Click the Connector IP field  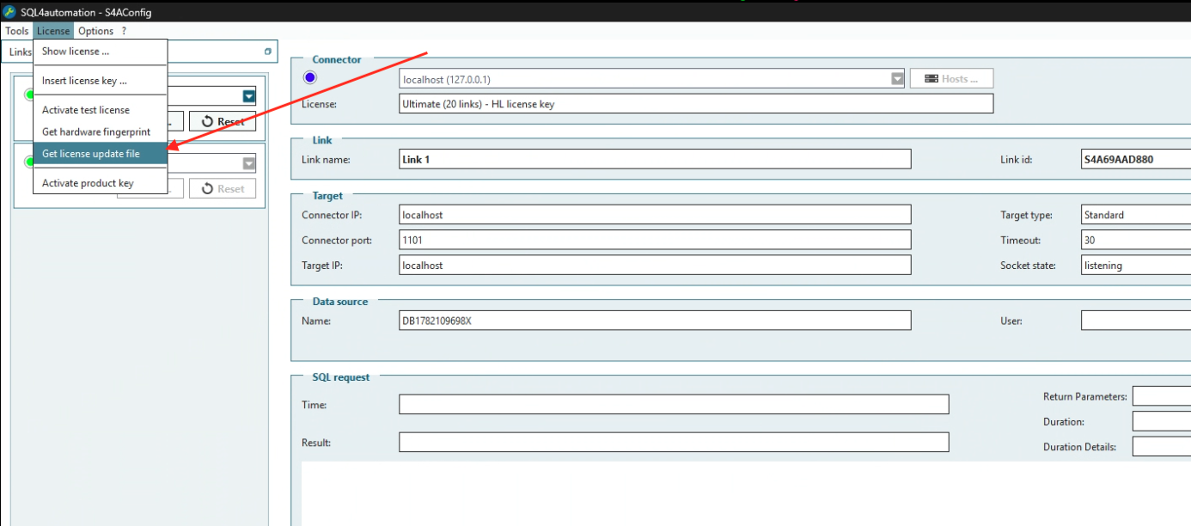(x=655, y=214)
